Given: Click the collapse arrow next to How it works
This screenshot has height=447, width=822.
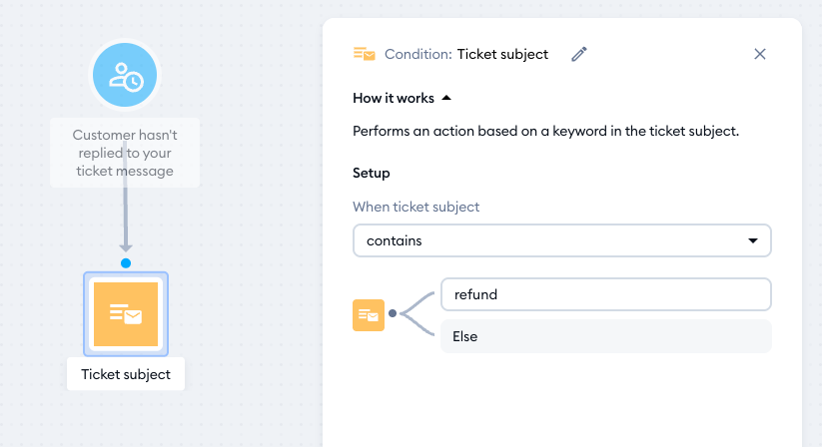Looking at the screenshot, I should click(446, 98).
